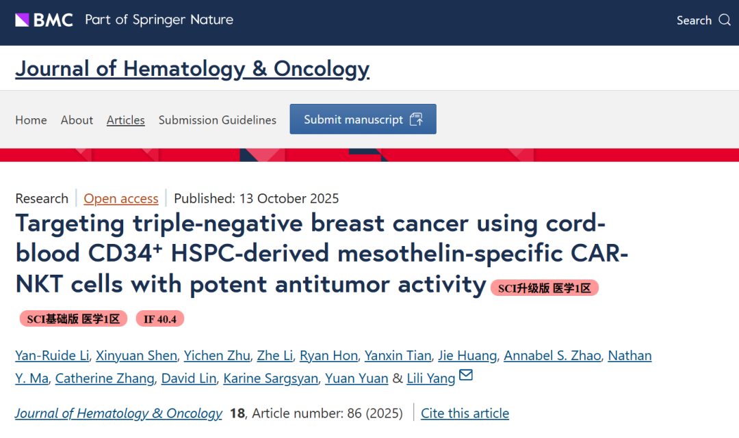Click the Search magnifier icon
Image resolution: width=739 pixels, height=438 pixels.
coord(725,20)
